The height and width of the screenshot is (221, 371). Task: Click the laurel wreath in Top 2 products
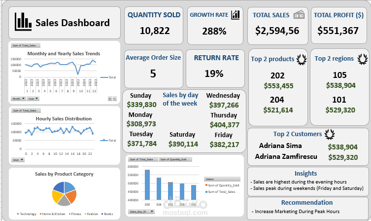302,59
